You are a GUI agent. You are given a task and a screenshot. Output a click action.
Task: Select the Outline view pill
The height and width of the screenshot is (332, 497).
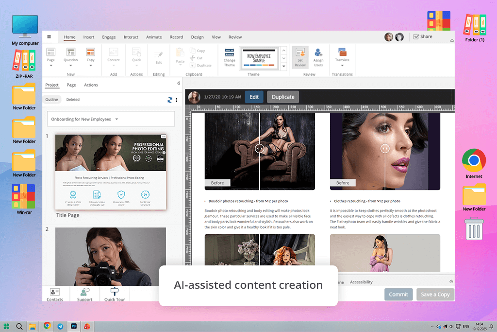[51, 99]
